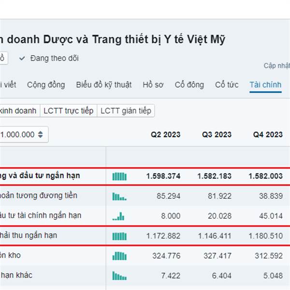Click the Q3 2023 column header

pyautogui.click(x=217, y=134)
